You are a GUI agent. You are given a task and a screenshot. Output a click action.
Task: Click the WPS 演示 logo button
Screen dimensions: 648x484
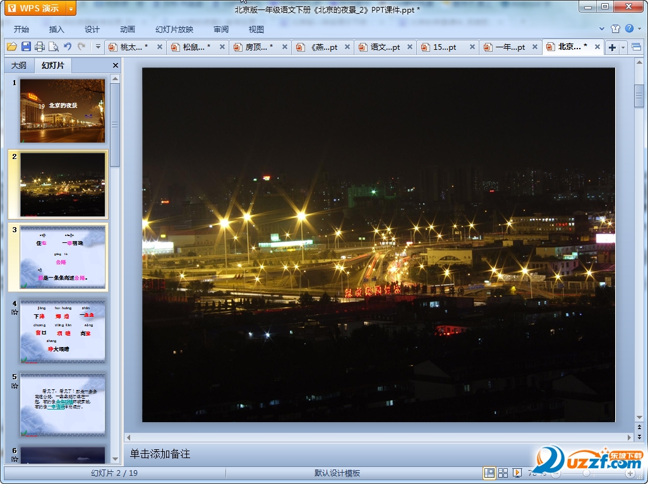[x=35, y=8]
